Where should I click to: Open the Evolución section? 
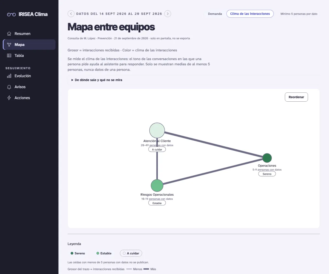pos(29,76)
